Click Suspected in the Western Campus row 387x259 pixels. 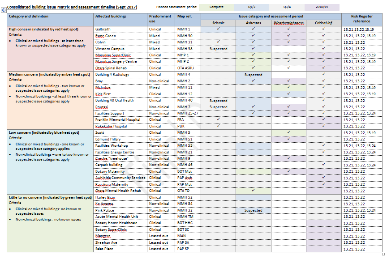point(218,48)
